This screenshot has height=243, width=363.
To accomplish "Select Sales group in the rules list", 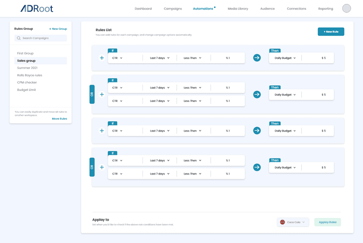I will coord(40,61).
